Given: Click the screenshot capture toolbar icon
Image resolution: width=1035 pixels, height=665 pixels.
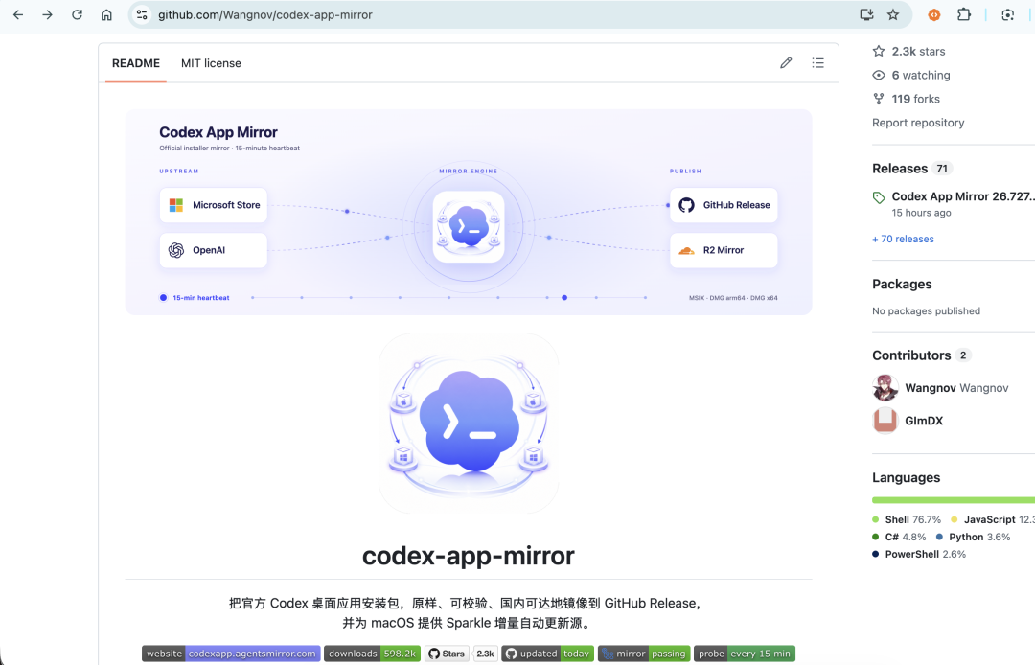Looking at the screenshot, I should pyautogui.click(x=1007, y=14).
